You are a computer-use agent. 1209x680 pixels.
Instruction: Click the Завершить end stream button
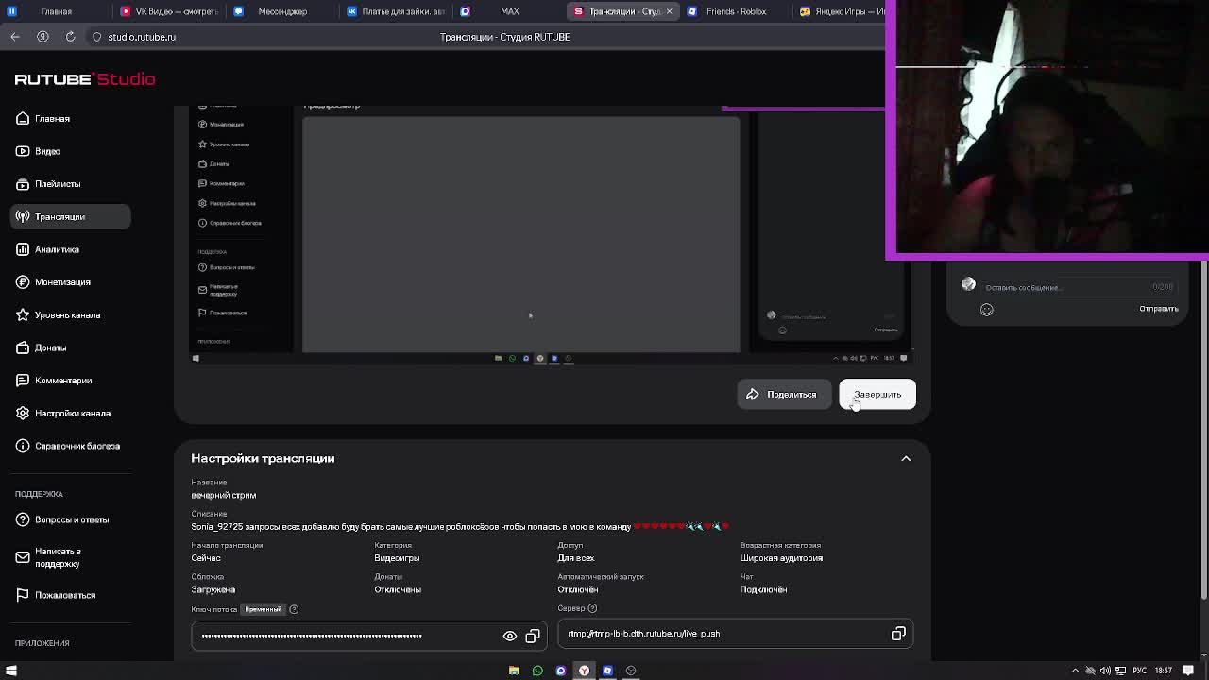877,395
